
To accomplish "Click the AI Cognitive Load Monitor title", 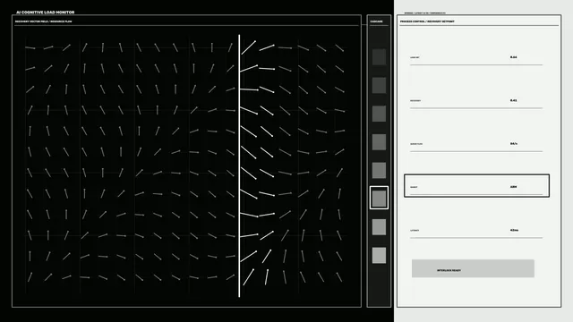I will click(x=46, y=13).
